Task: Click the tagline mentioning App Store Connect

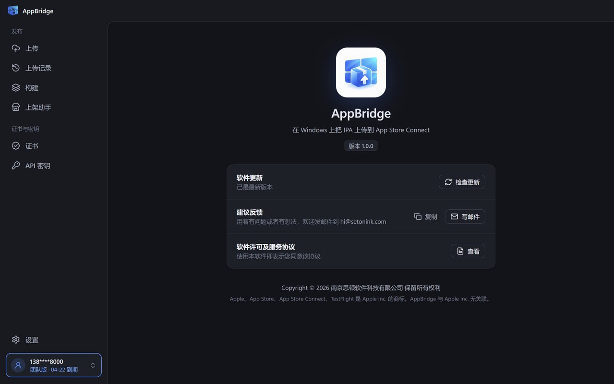Action: click(x=361, y=130)
